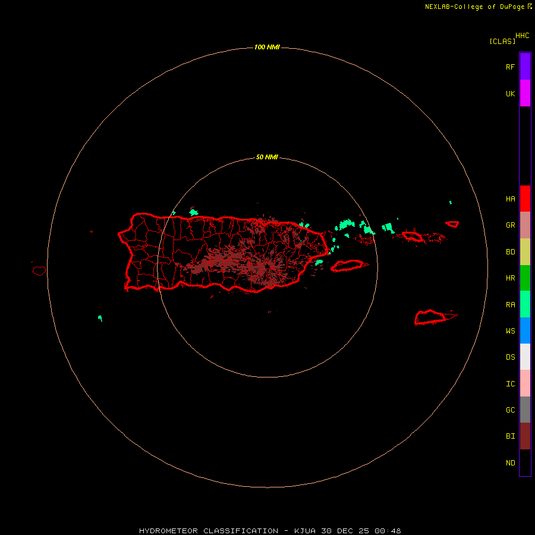Click the DS legend label

pos(510,357)
